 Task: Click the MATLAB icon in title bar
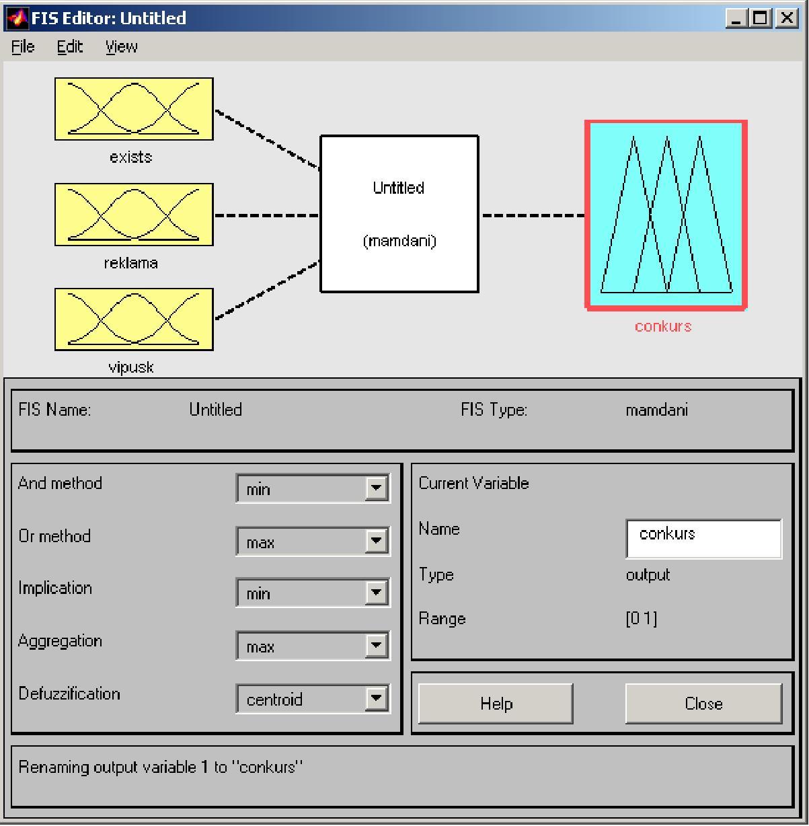coord(17,18)
